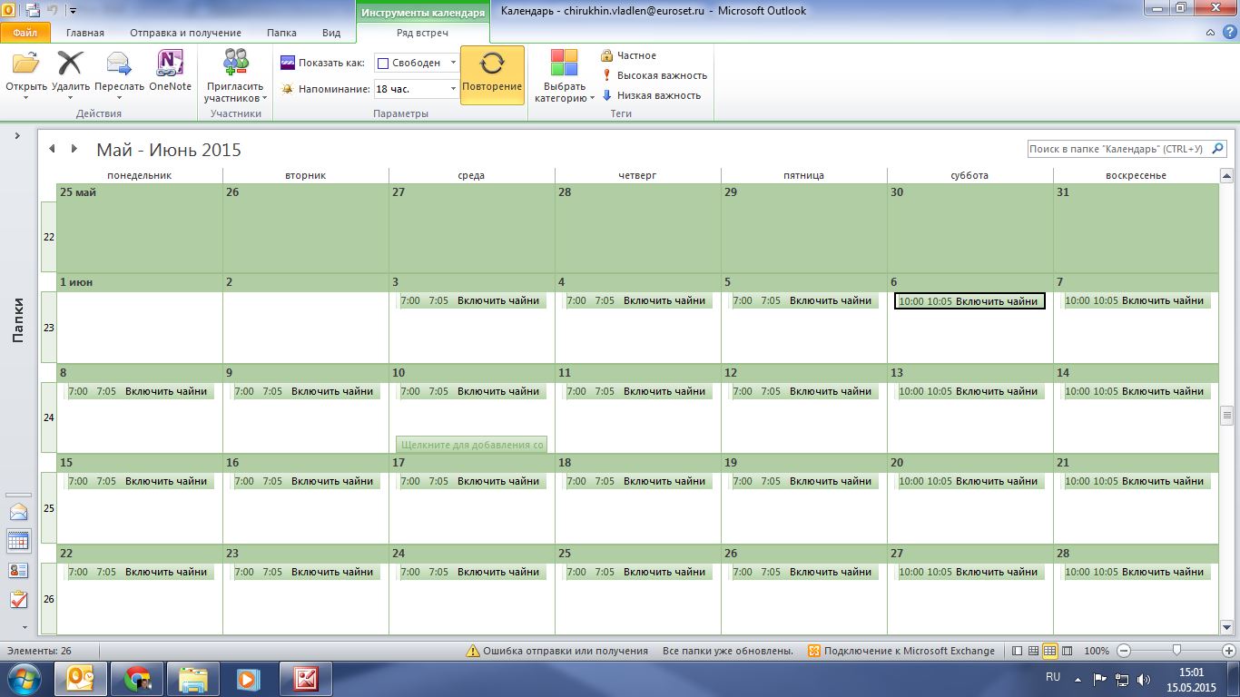Switch to the Главная ribbon tab
1240x697 pixels.
85,33
